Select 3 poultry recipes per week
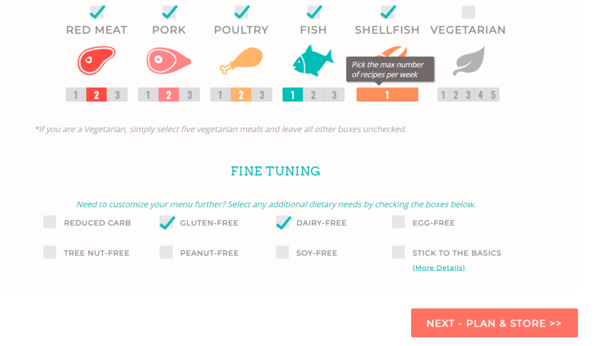This screenshot has height=346, width=597. click(262, 95)
